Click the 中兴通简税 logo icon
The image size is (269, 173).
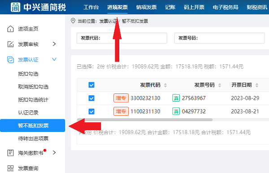pos(15,7)
